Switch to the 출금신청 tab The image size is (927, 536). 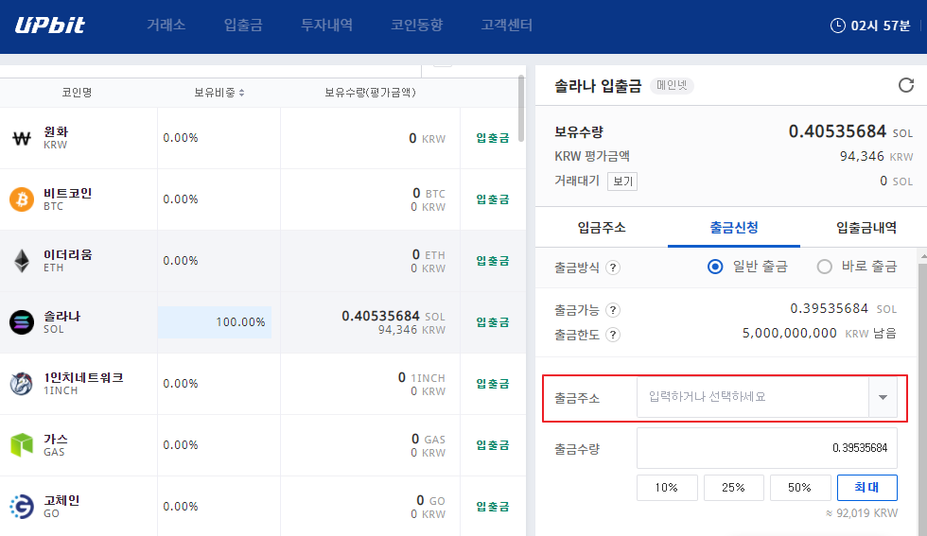pos(734,228)
